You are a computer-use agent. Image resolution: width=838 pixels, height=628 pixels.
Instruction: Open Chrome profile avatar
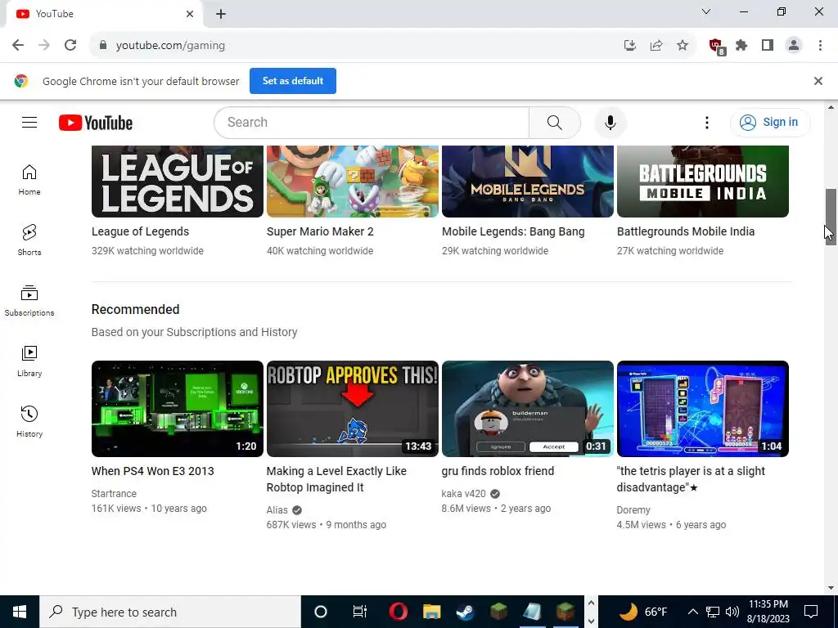click(794, 46)
